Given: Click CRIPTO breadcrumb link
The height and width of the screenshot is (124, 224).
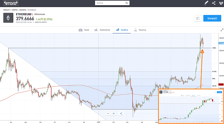Looking at the screenshot, I should click(14, 10).
